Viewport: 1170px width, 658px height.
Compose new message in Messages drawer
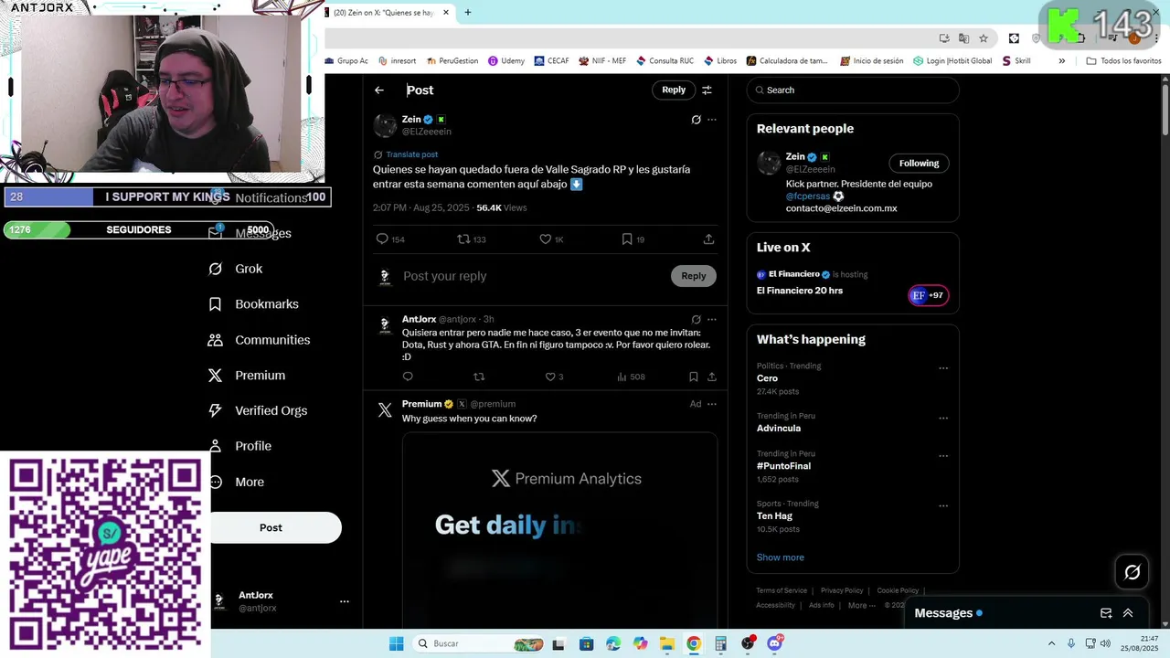pyautogui.click(x=1106, y=613)
